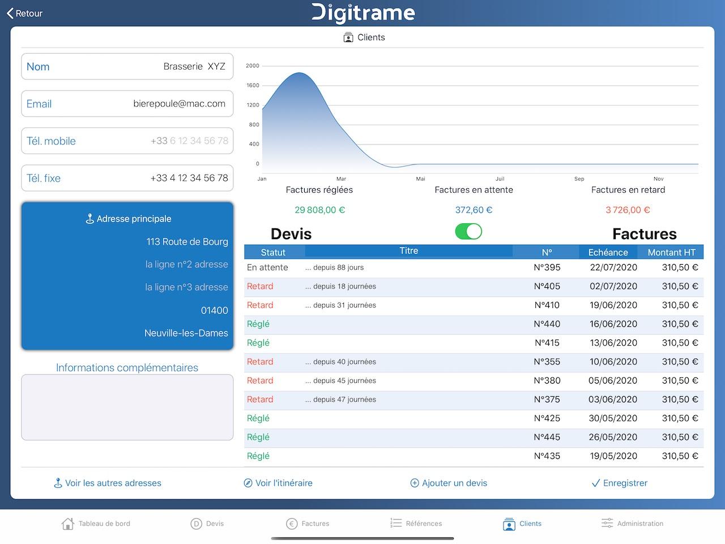Click the Informations complémentaires text area
The height and width of the screenshot is (544, 725).
(x=127, y=407)
